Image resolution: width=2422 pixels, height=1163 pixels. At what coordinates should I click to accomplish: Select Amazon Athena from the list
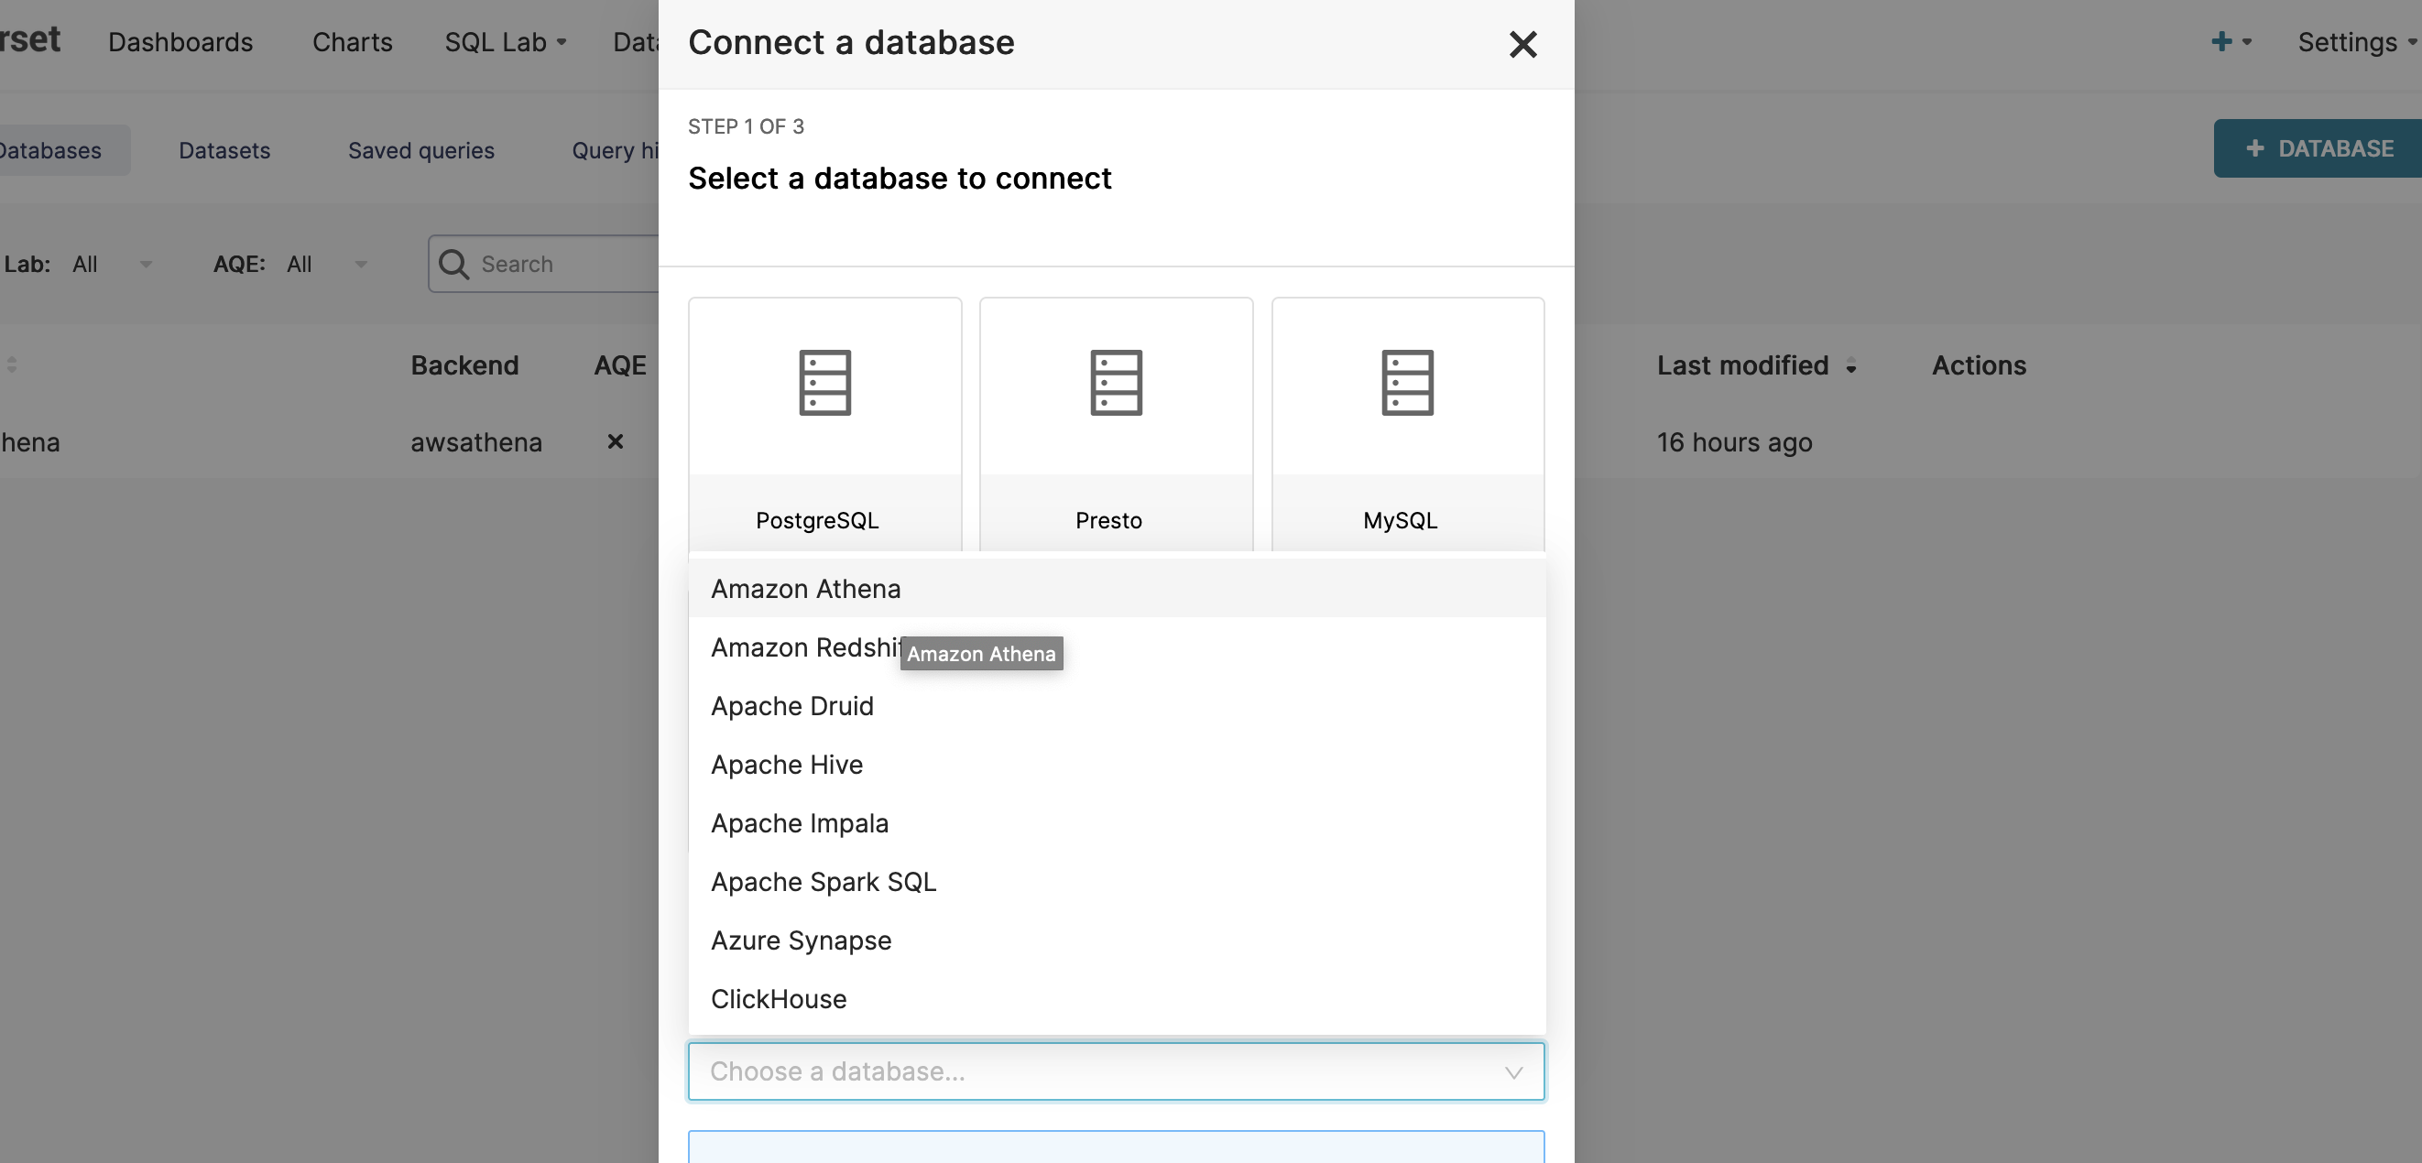pyautogui.click(x=806, y=589)
